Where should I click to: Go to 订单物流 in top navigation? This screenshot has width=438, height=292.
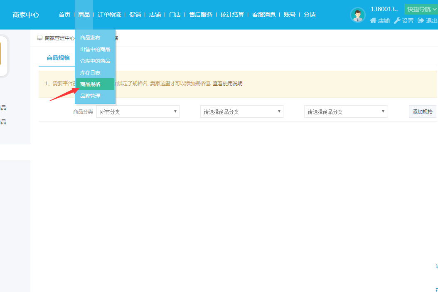109,15
